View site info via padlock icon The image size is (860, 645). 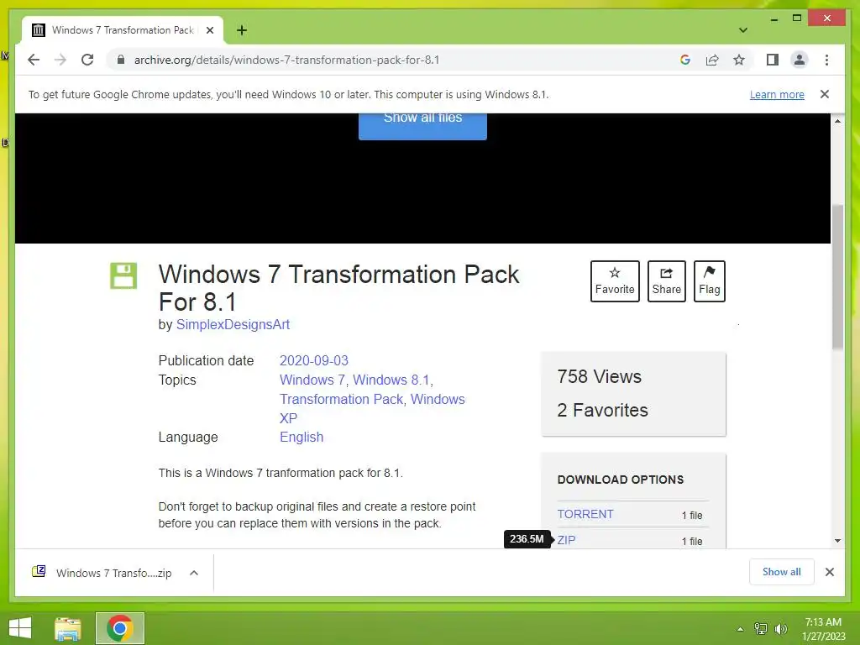coord(121,60)
